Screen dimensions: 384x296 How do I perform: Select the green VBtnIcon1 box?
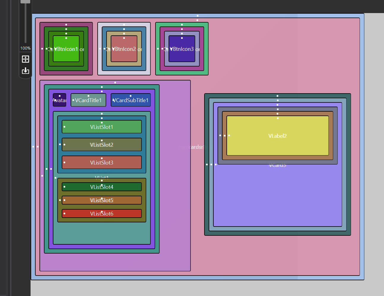click(66, 49)
